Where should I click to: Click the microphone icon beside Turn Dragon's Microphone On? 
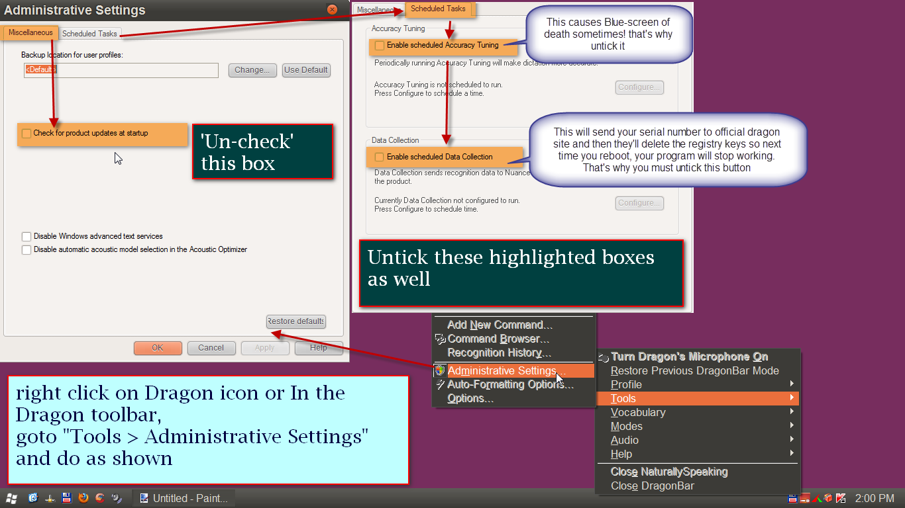[603, 357]
